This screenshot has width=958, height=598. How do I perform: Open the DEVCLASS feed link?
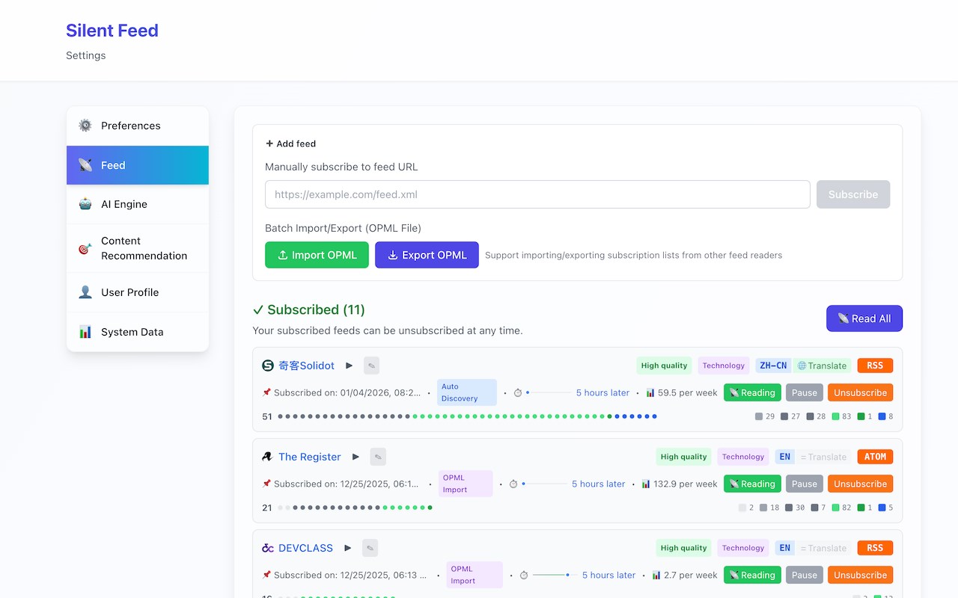click(305, 548)
